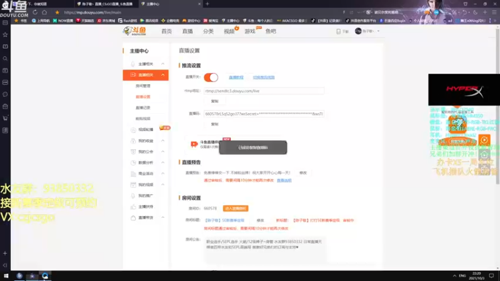Switch to the CSGO直播 browser tab
The height and width of the screenshot is (281, 500).
pos(107,4)
